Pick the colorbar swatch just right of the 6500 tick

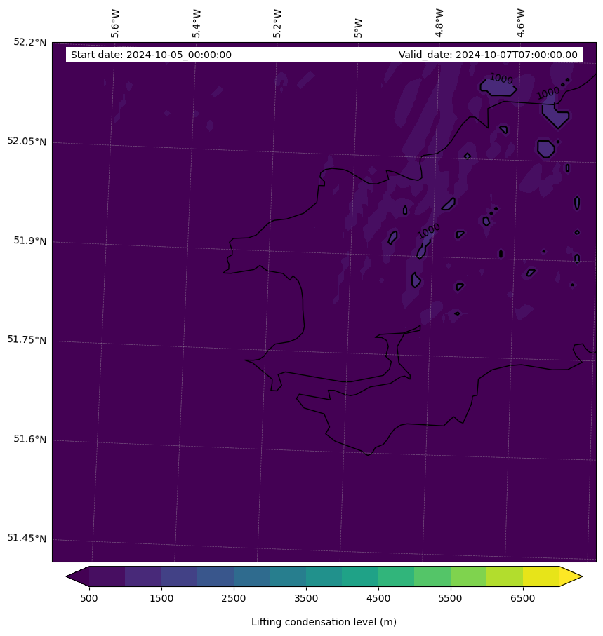[x=541, y=576]
